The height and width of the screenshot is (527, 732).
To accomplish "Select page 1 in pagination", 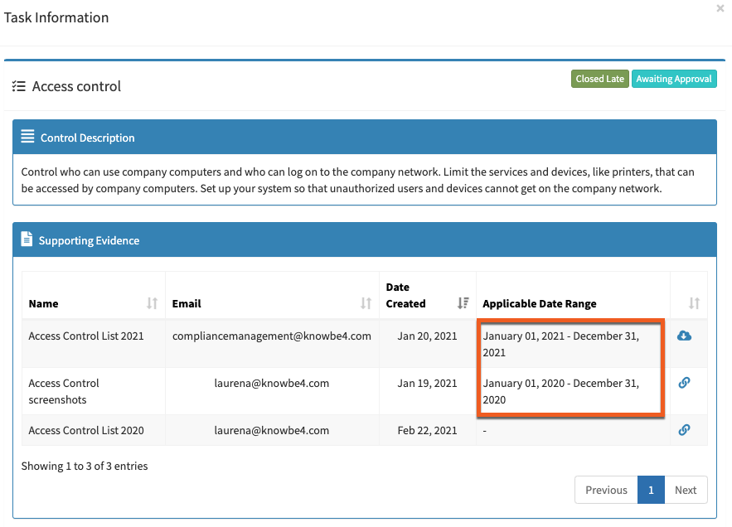I will point(651,490).
